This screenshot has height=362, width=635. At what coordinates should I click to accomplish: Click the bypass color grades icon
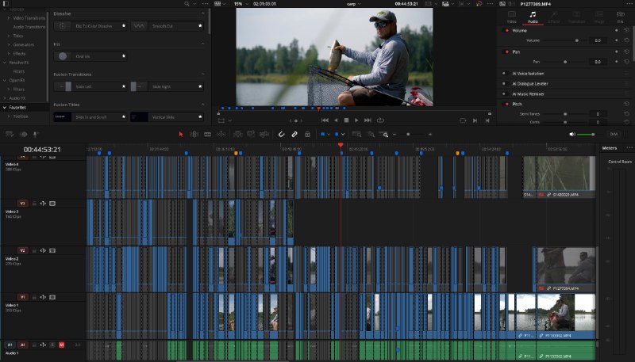pos(479,4)
